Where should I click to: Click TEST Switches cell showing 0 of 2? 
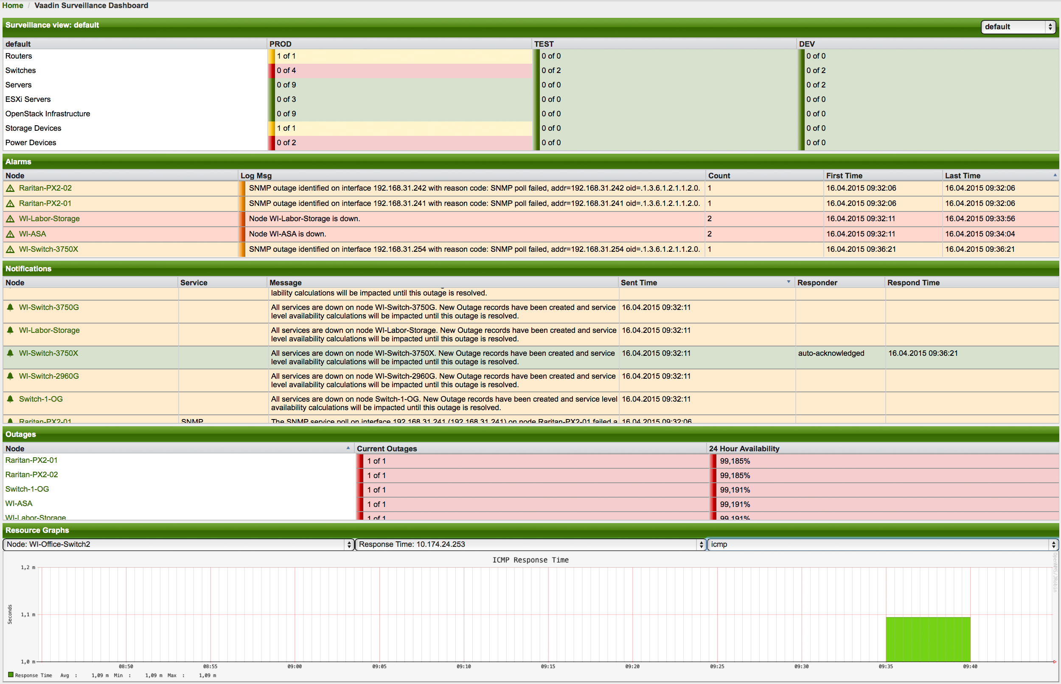(665, 70)
